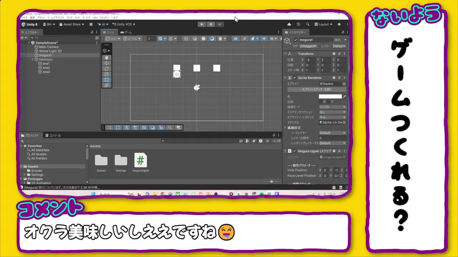Open the Layout dropdown
The image size is (458, 257).
pyautogui.click(x=323, y=24)
